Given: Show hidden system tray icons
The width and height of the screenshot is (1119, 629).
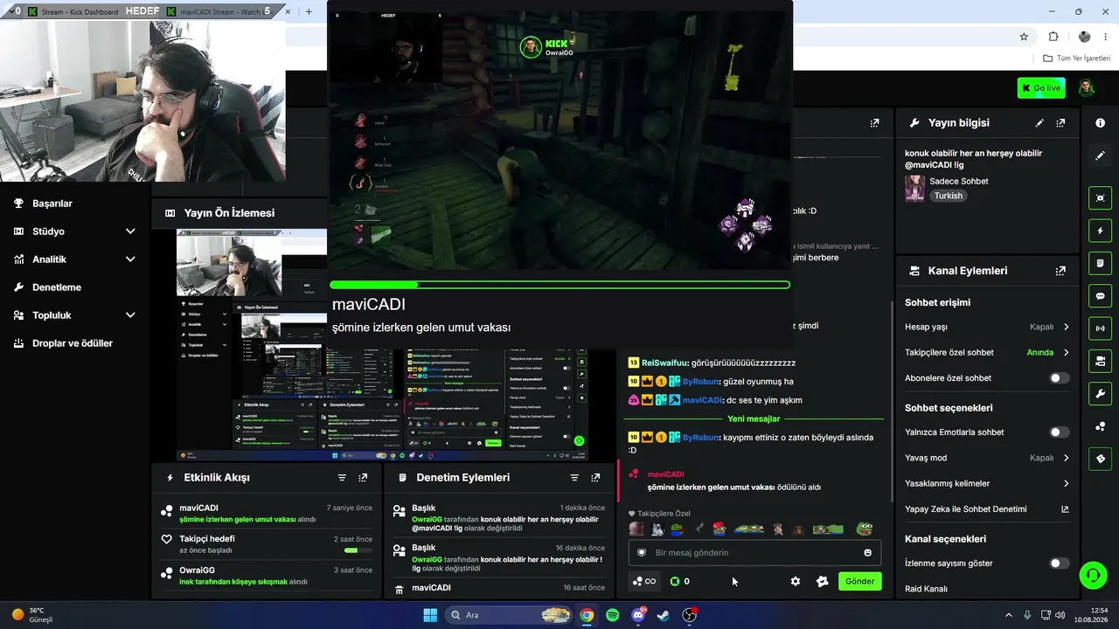Looking at the screenshot, I should (x=1008, y=615).
